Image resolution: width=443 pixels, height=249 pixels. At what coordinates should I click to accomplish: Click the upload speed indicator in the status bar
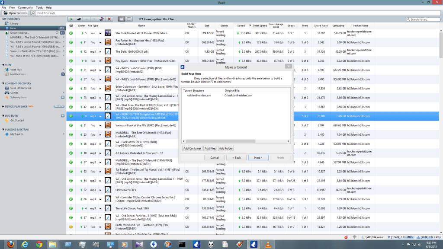tap(429, 237)
